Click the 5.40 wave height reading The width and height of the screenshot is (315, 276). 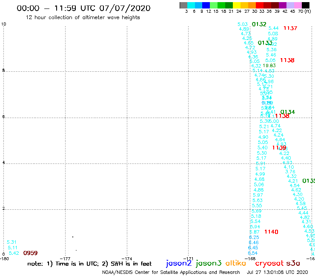coord(262,148)
